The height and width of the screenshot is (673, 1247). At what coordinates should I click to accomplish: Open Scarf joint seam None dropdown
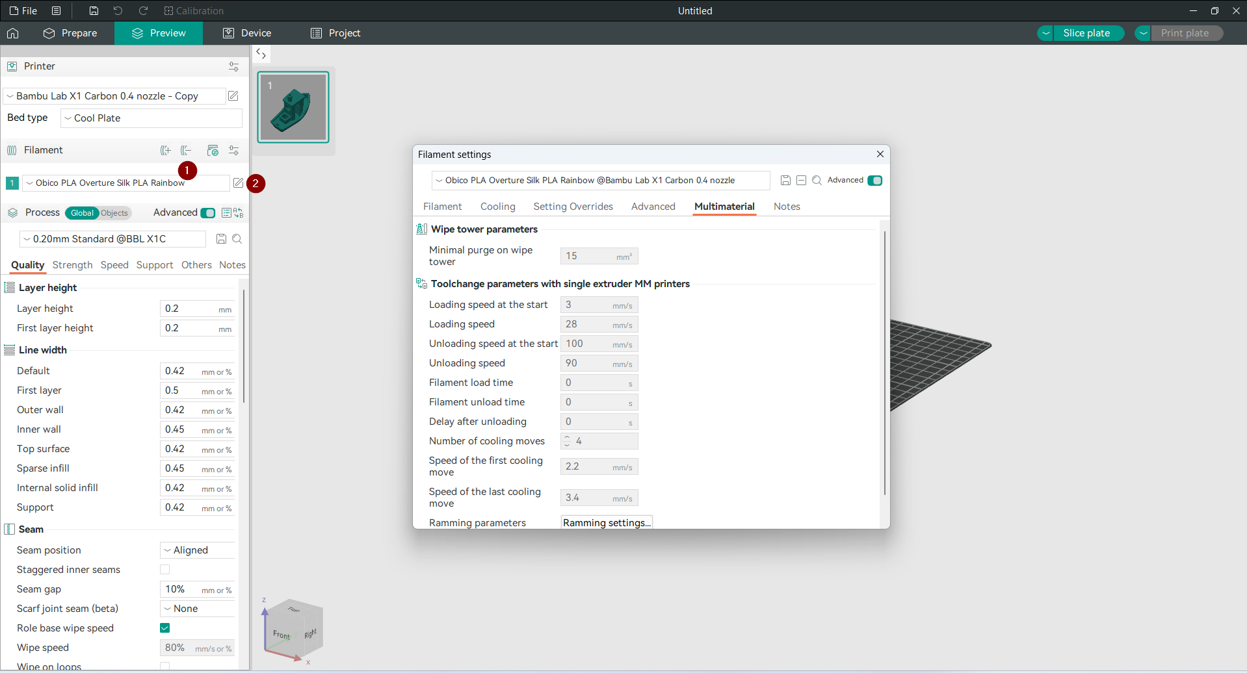[x=198, y=609]
